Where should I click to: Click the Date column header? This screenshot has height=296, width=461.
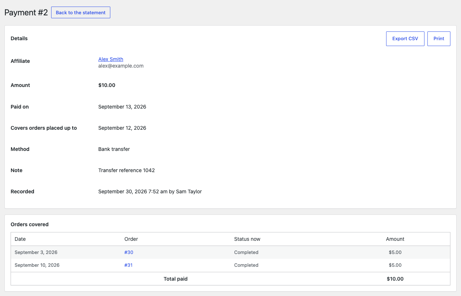click(20, 239)
